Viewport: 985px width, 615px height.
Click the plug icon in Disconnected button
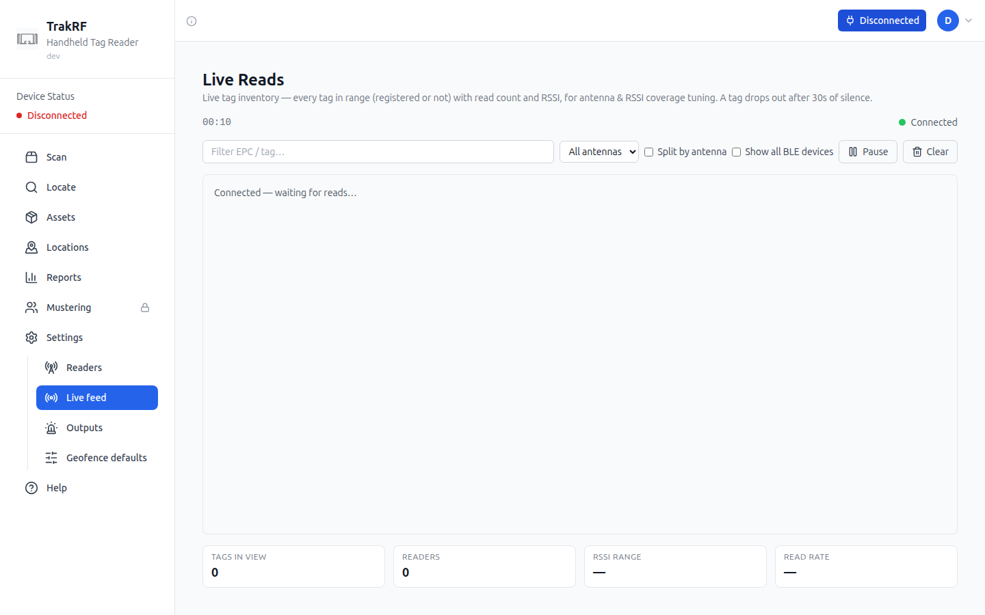[x=850, y=20]
